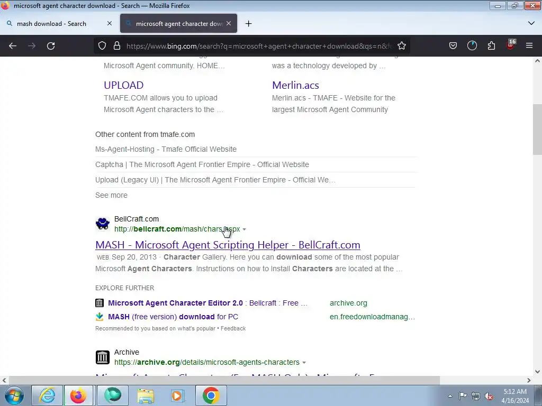
Task: Bookmark this page with the star
Action: tap(402, 46)
